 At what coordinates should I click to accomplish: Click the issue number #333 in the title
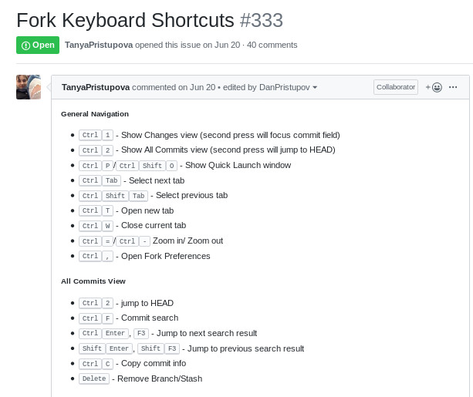click(262, 20)
